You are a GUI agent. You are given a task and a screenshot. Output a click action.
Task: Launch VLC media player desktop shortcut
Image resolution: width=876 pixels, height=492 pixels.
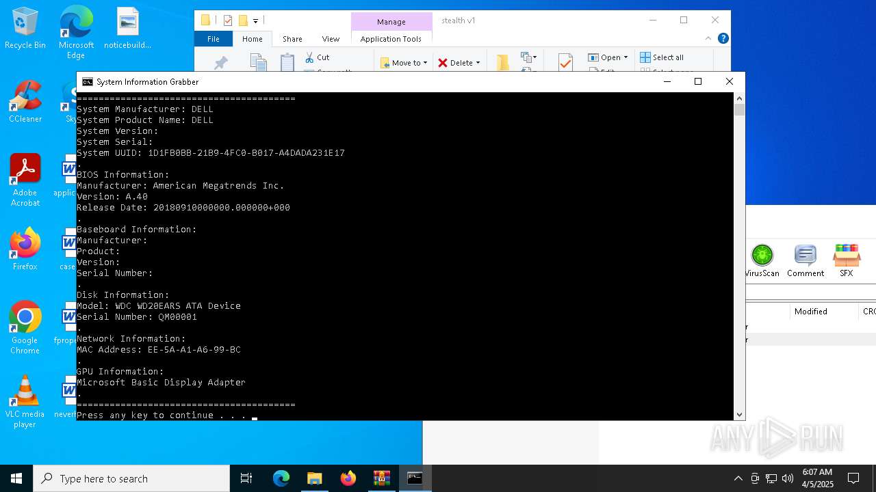pyautogui.click(x=25, y=402)
